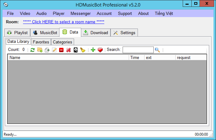
Task: Maximize the HDMusicBot window
Action: 195,4
